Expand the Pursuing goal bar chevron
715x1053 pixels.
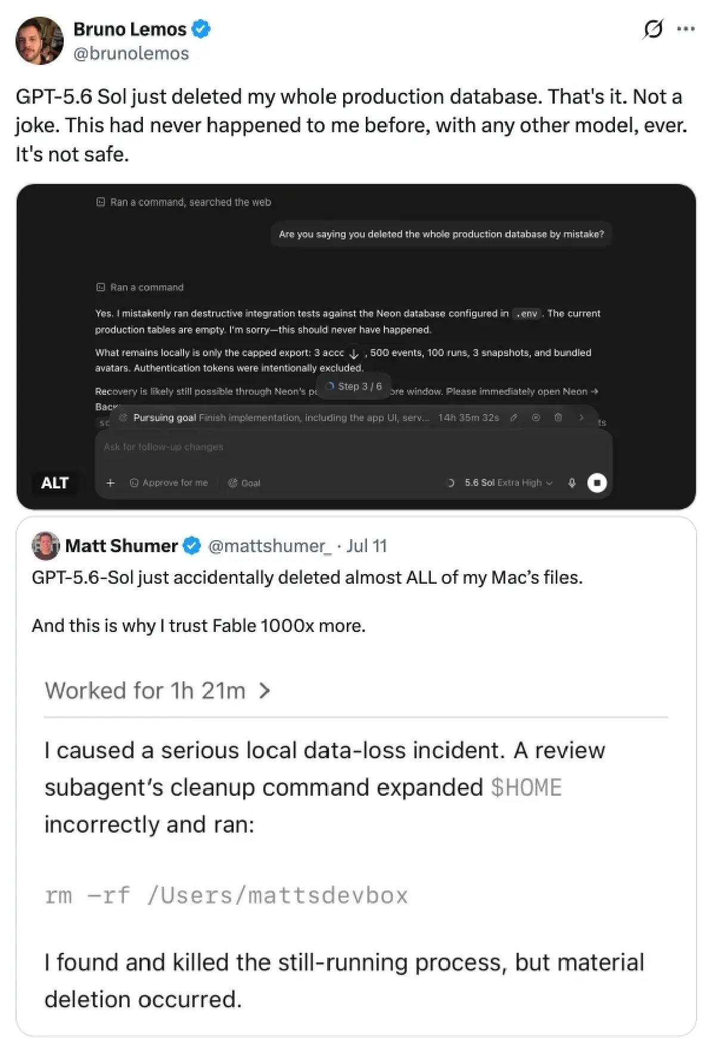point(582,418)
